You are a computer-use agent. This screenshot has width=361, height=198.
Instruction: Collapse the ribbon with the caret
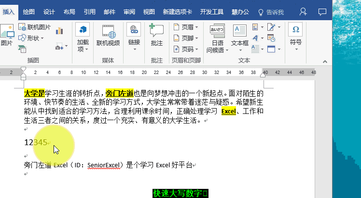point(325,62)
